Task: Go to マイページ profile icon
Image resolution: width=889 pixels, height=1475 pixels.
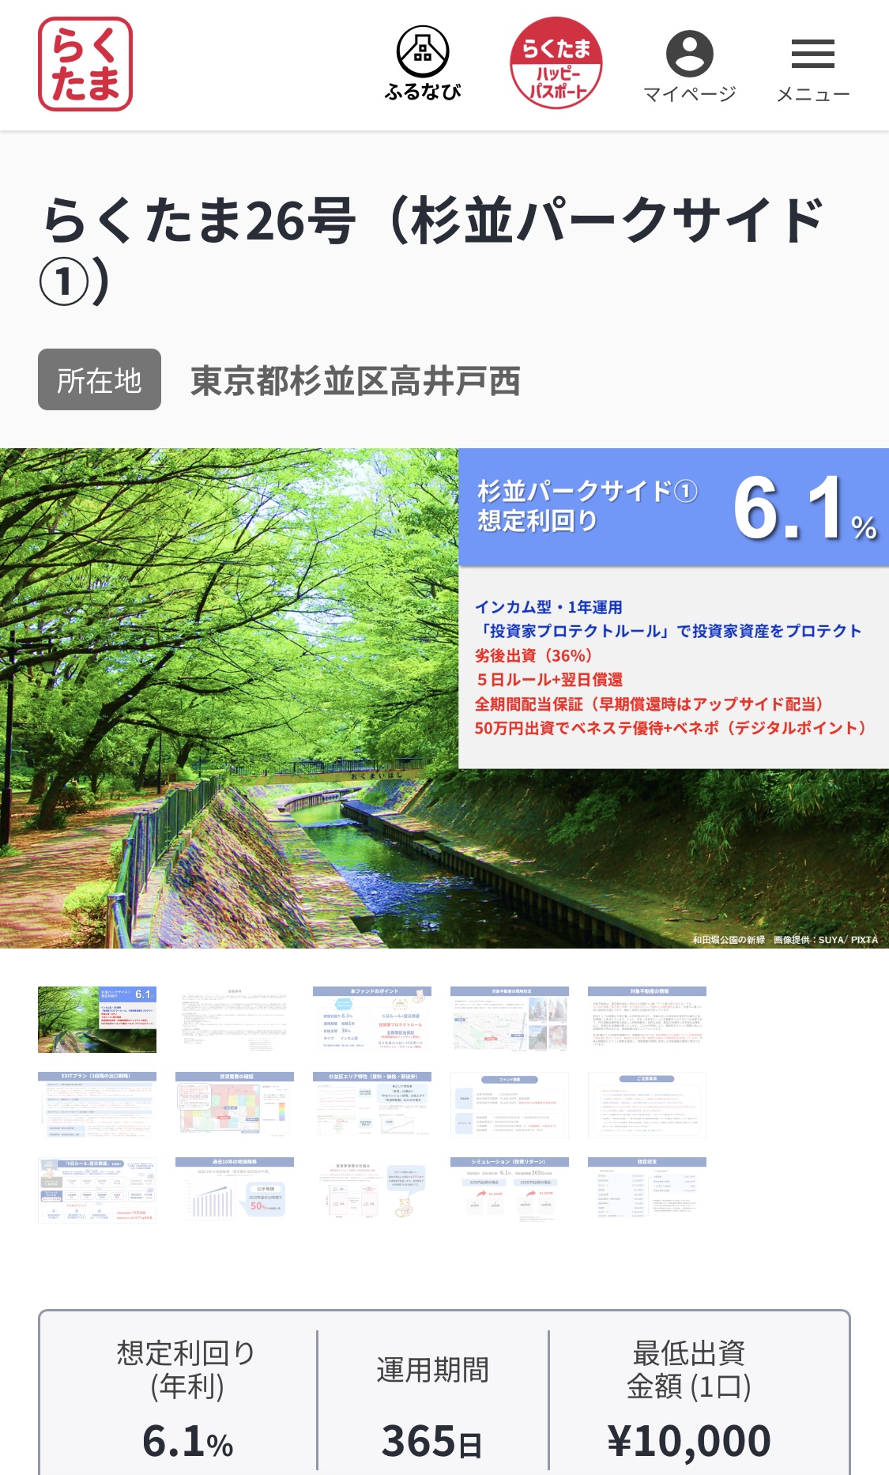Action: pyautogui.click(x=689, y=66)
